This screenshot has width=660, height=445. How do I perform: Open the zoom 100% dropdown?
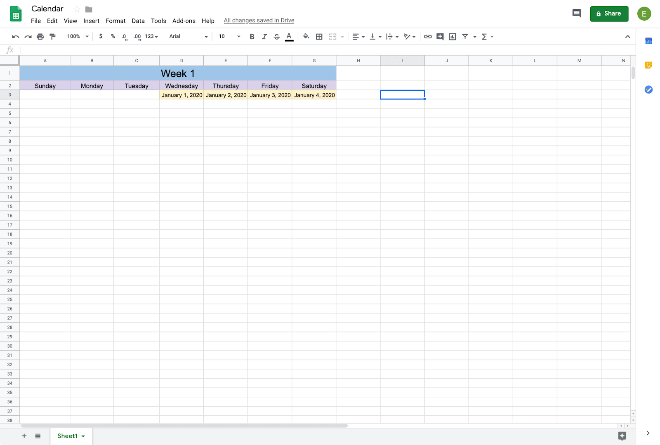78,36
